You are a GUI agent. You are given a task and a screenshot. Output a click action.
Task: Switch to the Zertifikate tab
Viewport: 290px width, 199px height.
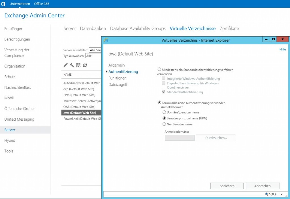(229, 29)
